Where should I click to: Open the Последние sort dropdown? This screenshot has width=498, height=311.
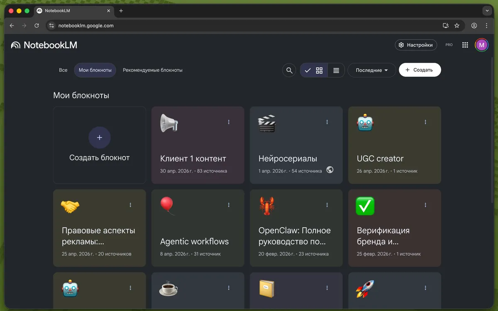click(x=372, y=70)
